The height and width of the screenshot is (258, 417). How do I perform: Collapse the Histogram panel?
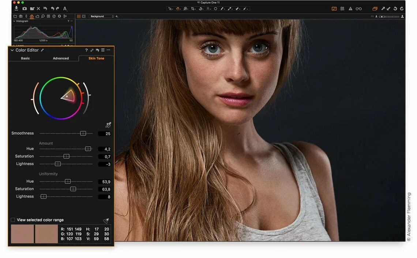click(14, 21)
